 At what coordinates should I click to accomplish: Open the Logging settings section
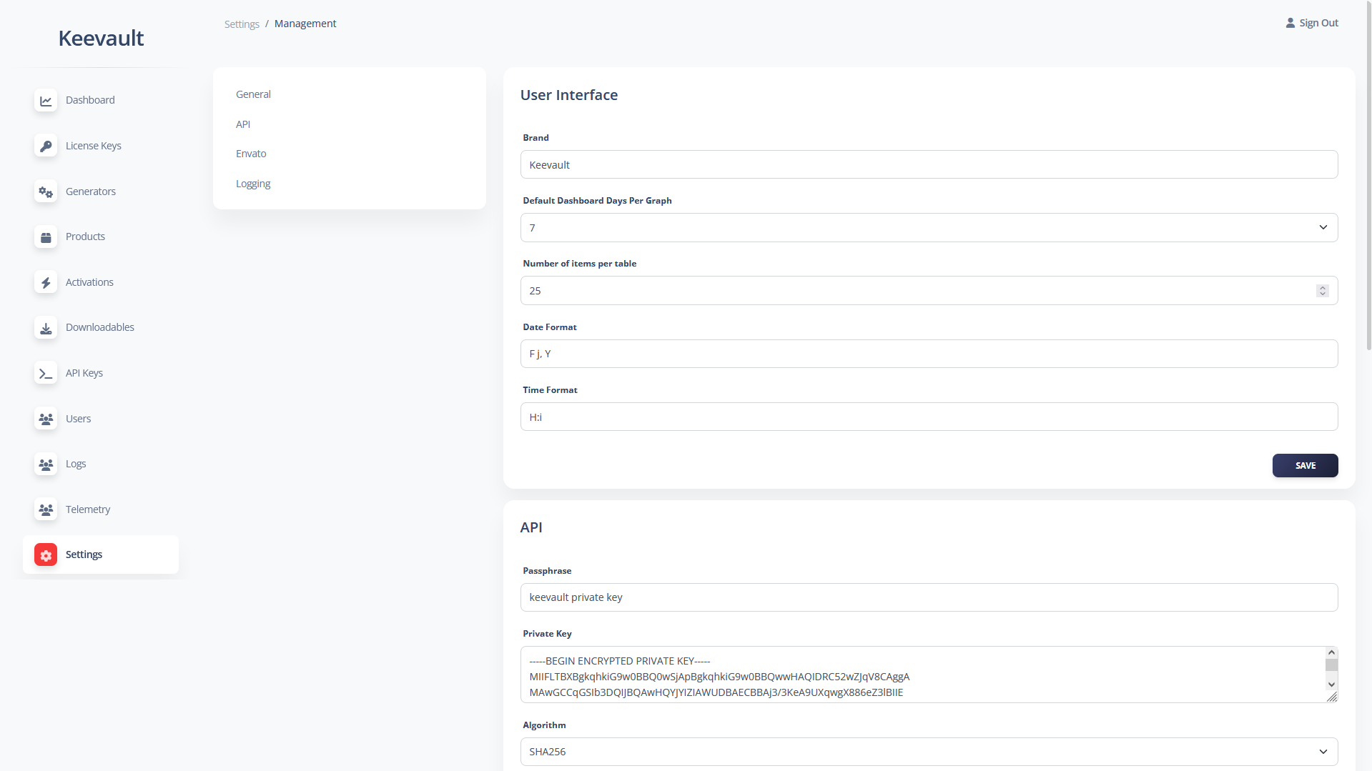point(253,184)
